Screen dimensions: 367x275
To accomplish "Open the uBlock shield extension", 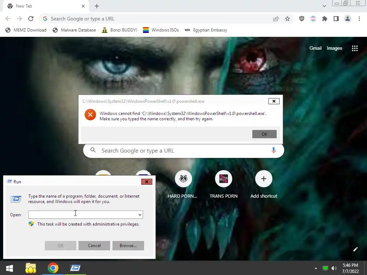I will pyautogui.click(x=302, y=19).
